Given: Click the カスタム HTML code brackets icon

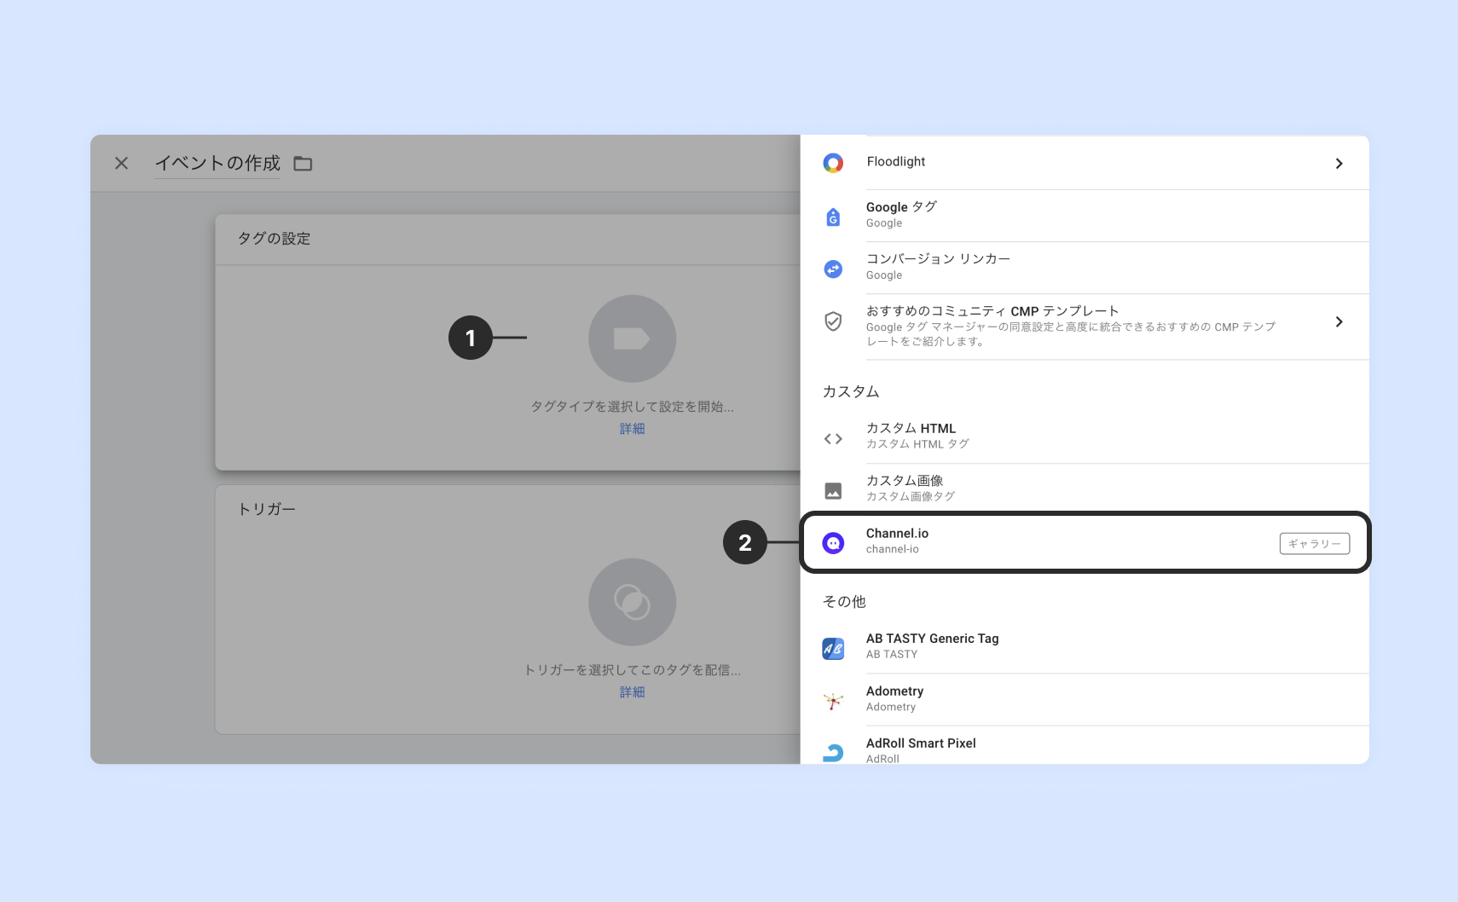Looking at the screenshot, I should (x=833, y=439).
